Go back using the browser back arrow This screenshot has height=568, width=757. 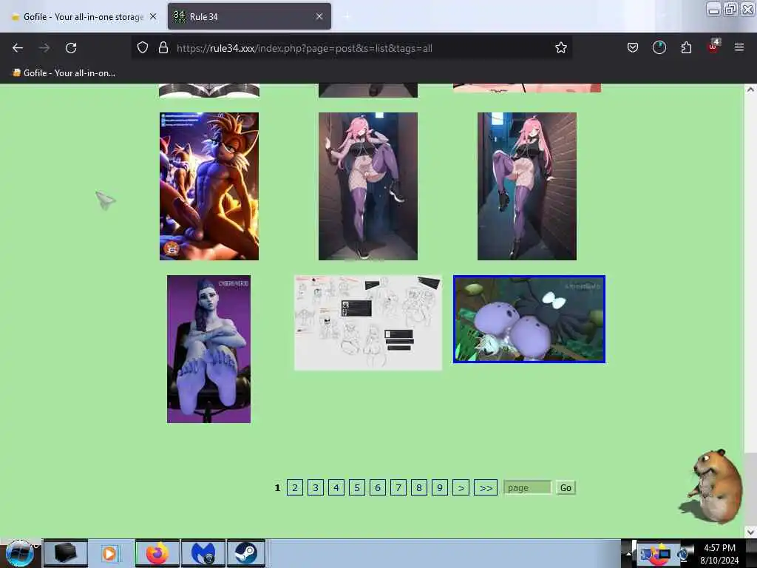click(x=18, y=48)
